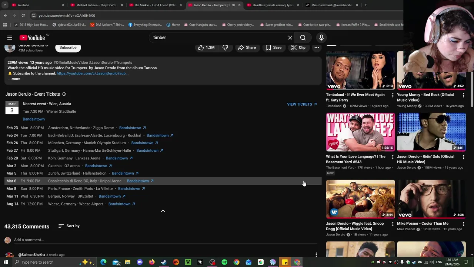Click VIEW TICKETS for Wien event
The height and width of the screenshot is (267, 474).
302,104
